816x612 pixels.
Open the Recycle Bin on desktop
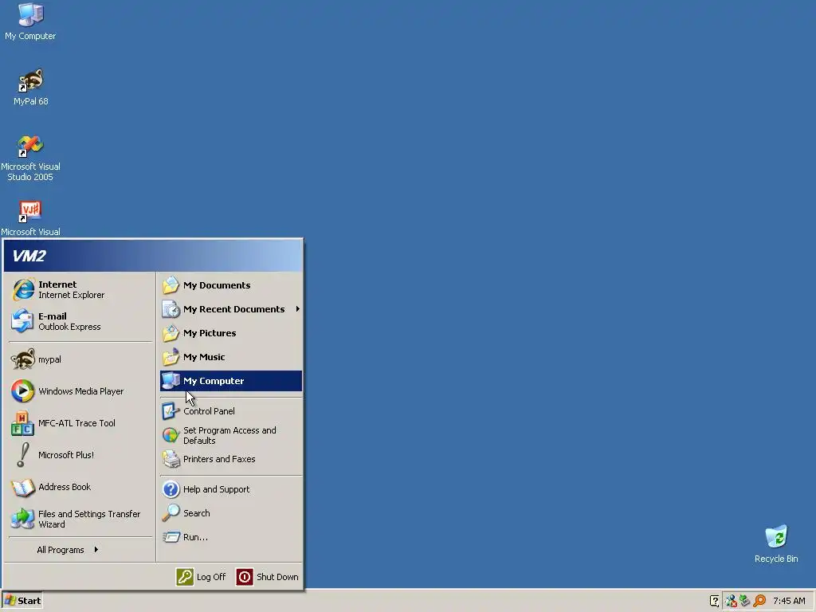tap(776, 544)
